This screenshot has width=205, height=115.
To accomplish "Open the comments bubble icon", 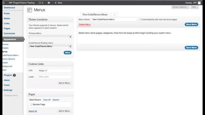I will 49,3.
